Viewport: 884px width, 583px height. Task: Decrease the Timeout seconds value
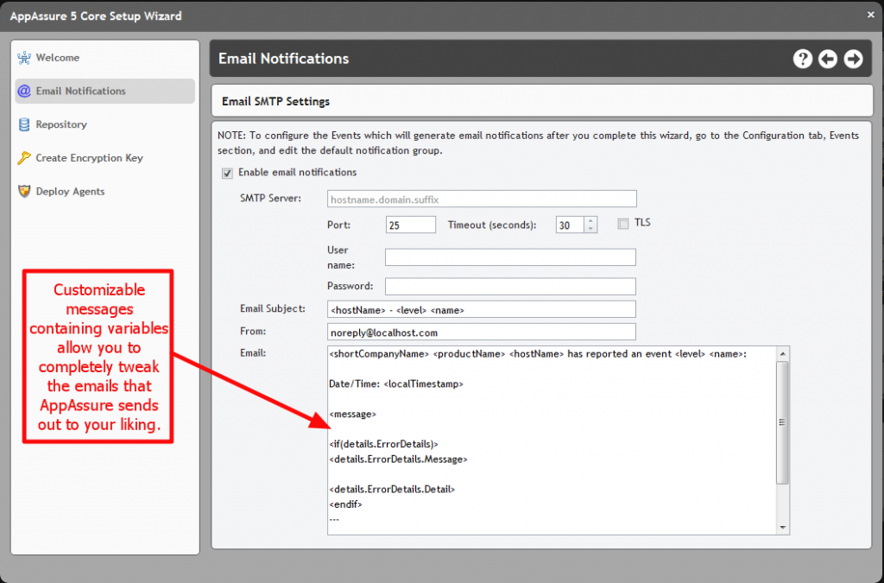[590, 228]
